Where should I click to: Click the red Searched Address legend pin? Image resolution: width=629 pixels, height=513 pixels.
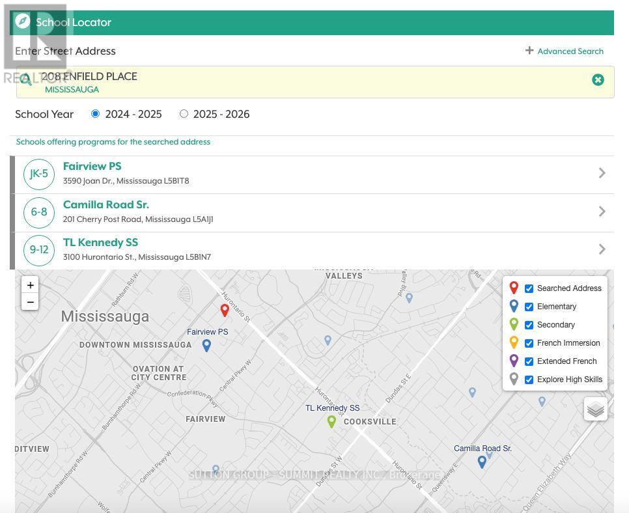[514, 288]
